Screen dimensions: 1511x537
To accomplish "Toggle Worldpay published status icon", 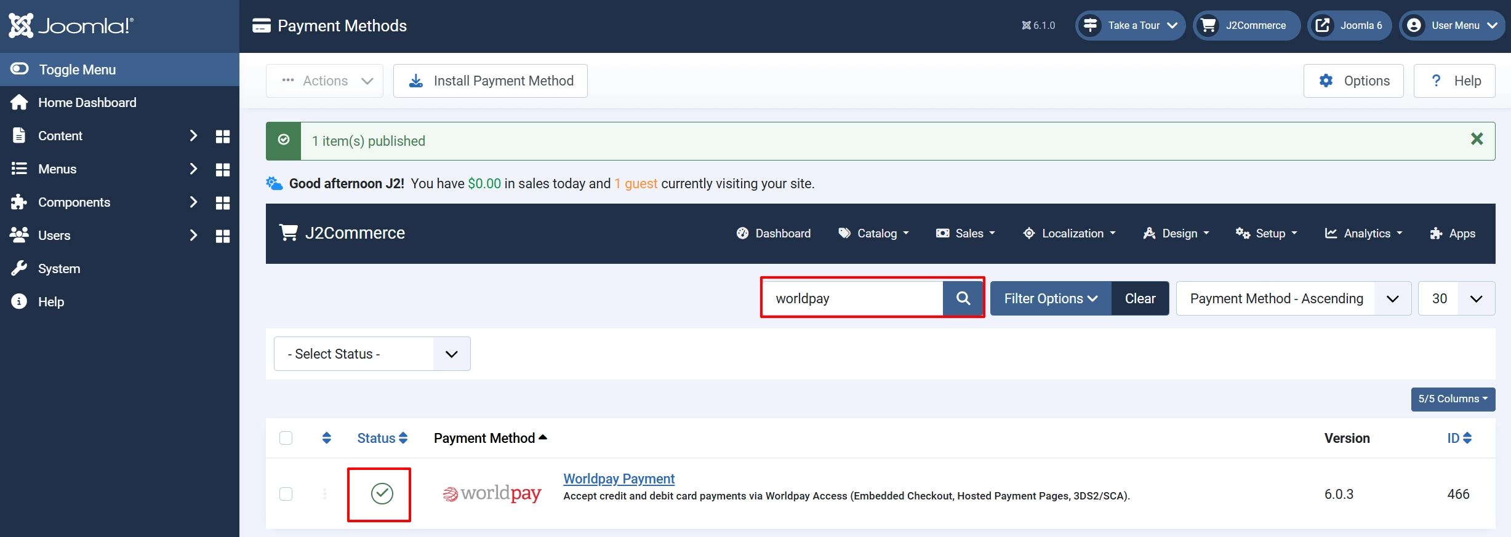I will pos(382,493).
